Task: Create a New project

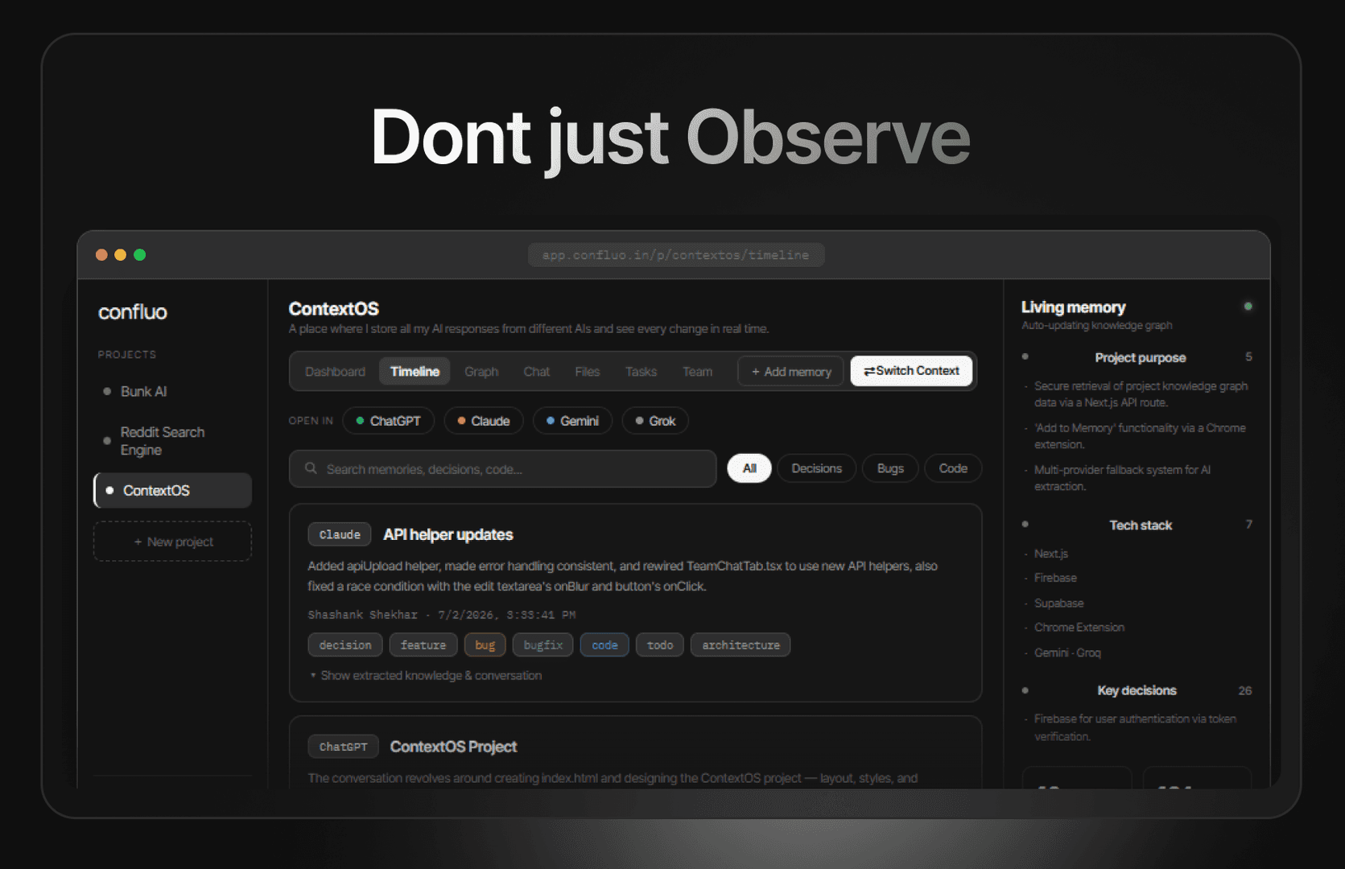Action: [172, 542]
